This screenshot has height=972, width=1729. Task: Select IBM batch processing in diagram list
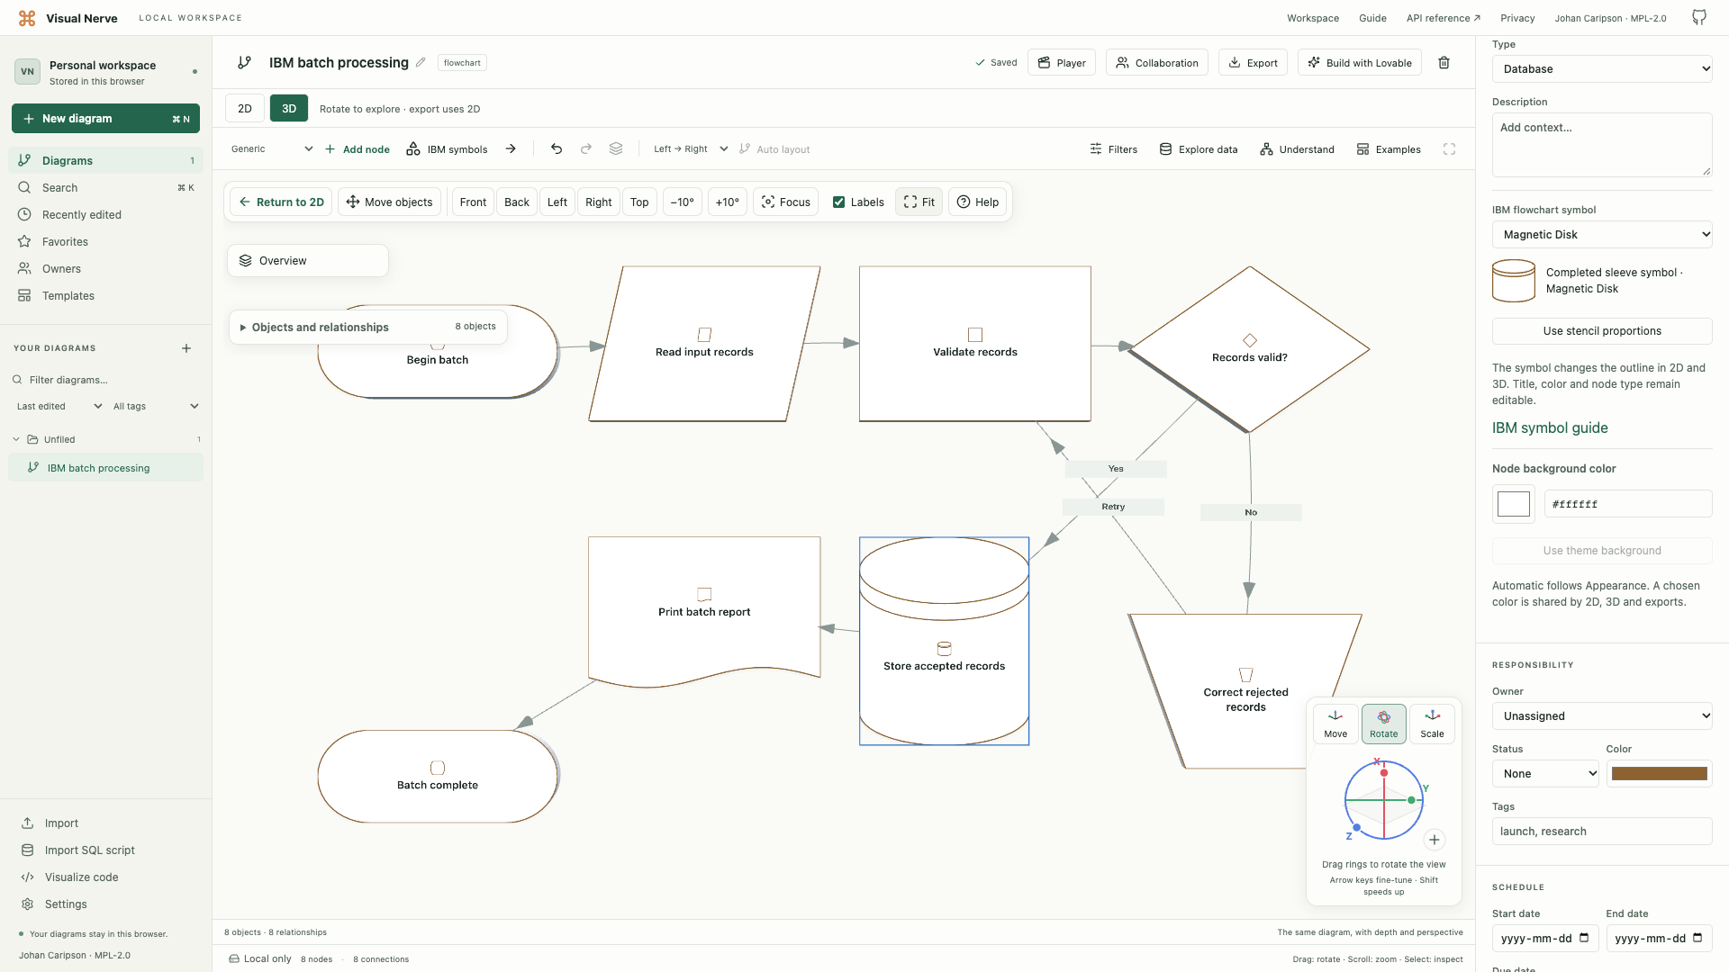(x=106, y=468)
